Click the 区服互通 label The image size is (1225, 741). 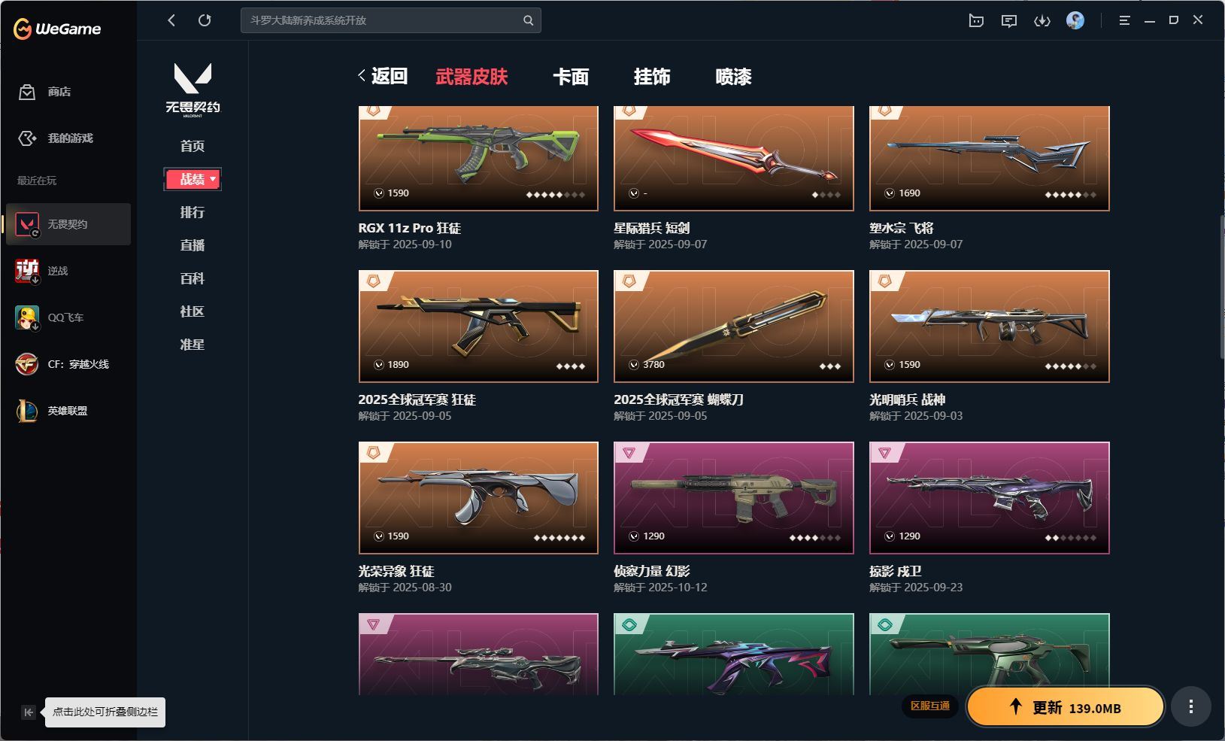coord(930,706)
